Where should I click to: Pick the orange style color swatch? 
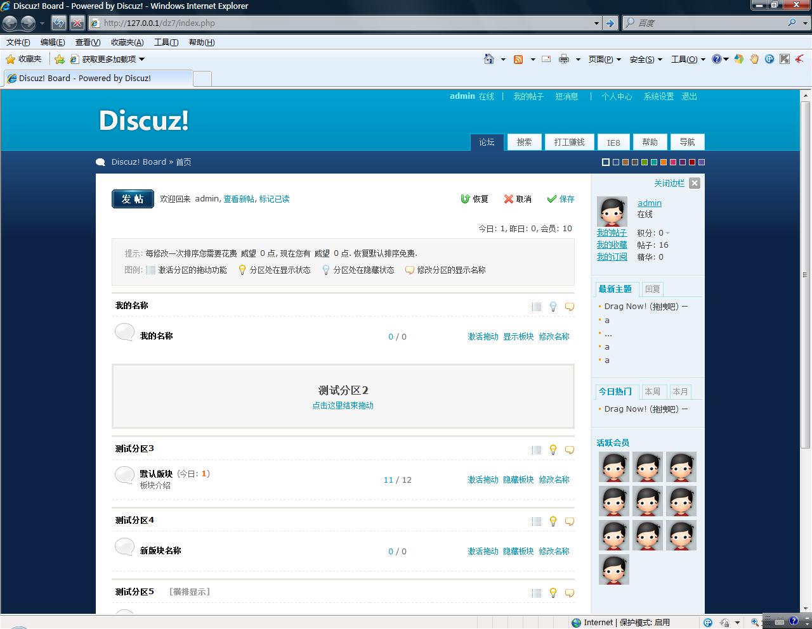[663, 162]
